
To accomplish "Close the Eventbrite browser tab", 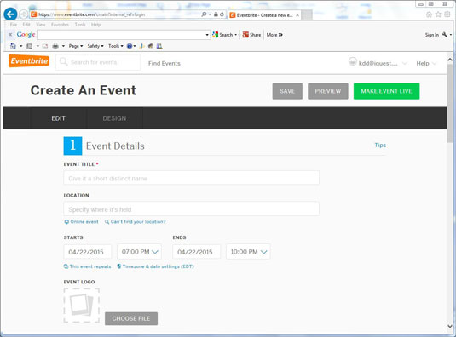I will click(297, 15).
